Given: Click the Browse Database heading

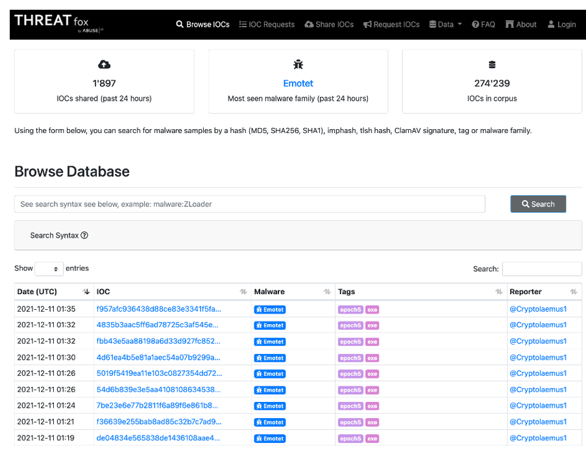Looking at the screenshot, I should tap(72, 171).
